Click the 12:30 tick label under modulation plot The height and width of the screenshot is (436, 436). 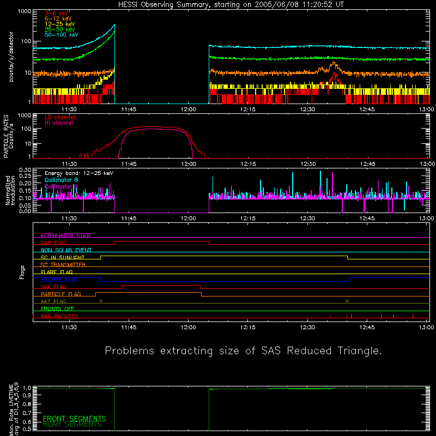[307, 219]
